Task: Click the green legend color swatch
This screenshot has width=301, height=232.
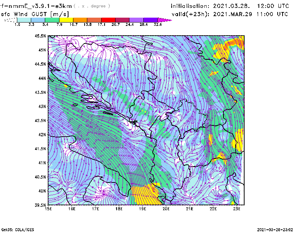Action: pos(52,20)
